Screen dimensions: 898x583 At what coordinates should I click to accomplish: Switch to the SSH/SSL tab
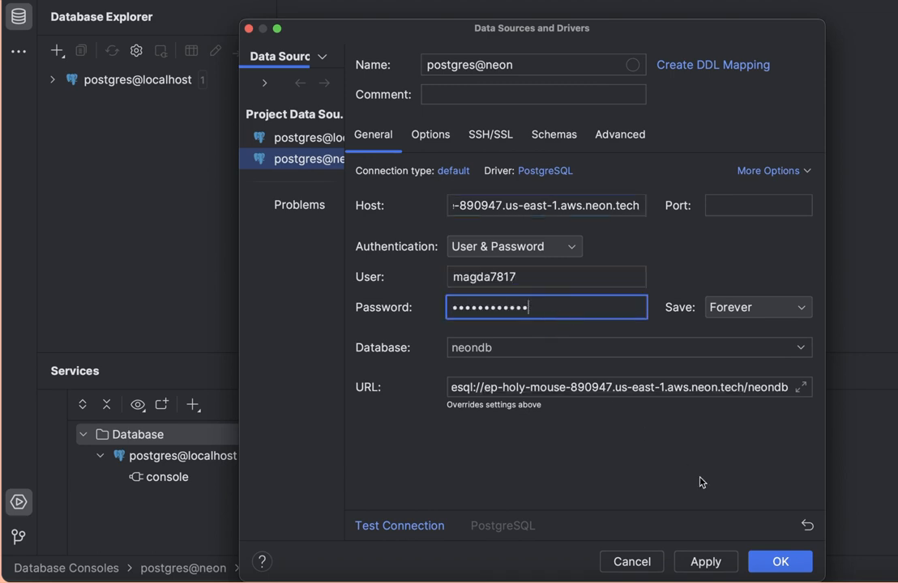point(490,134)
